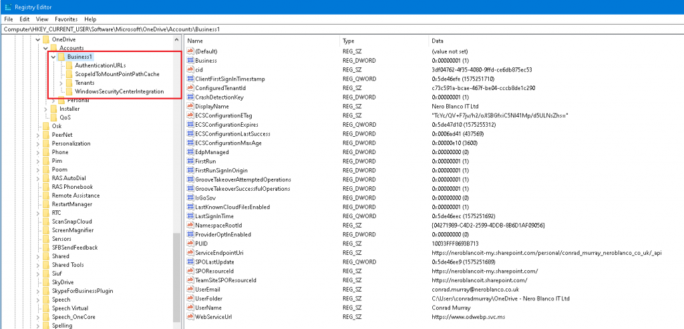Collapse the Business1 key
Viewport: 684px width, 329px height.
click(x=53, y=57)
